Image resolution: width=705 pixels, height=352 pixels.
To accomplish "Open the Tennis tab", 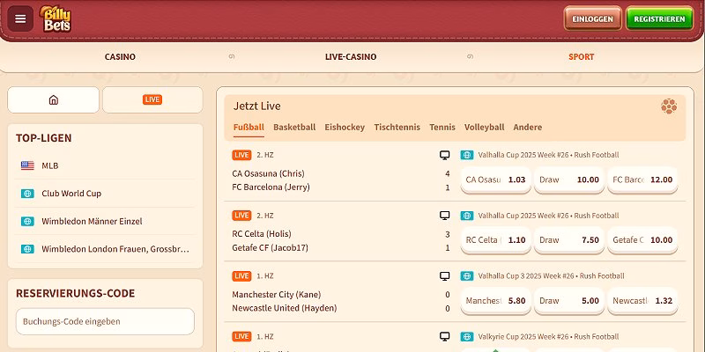I will click(x=442, y=128).
